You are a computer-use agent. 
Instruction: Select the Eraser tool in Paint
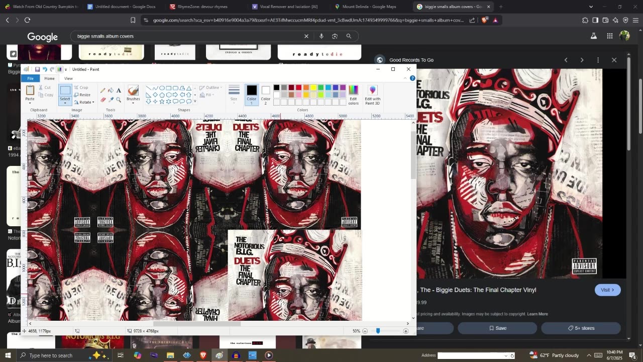(103, 100)
